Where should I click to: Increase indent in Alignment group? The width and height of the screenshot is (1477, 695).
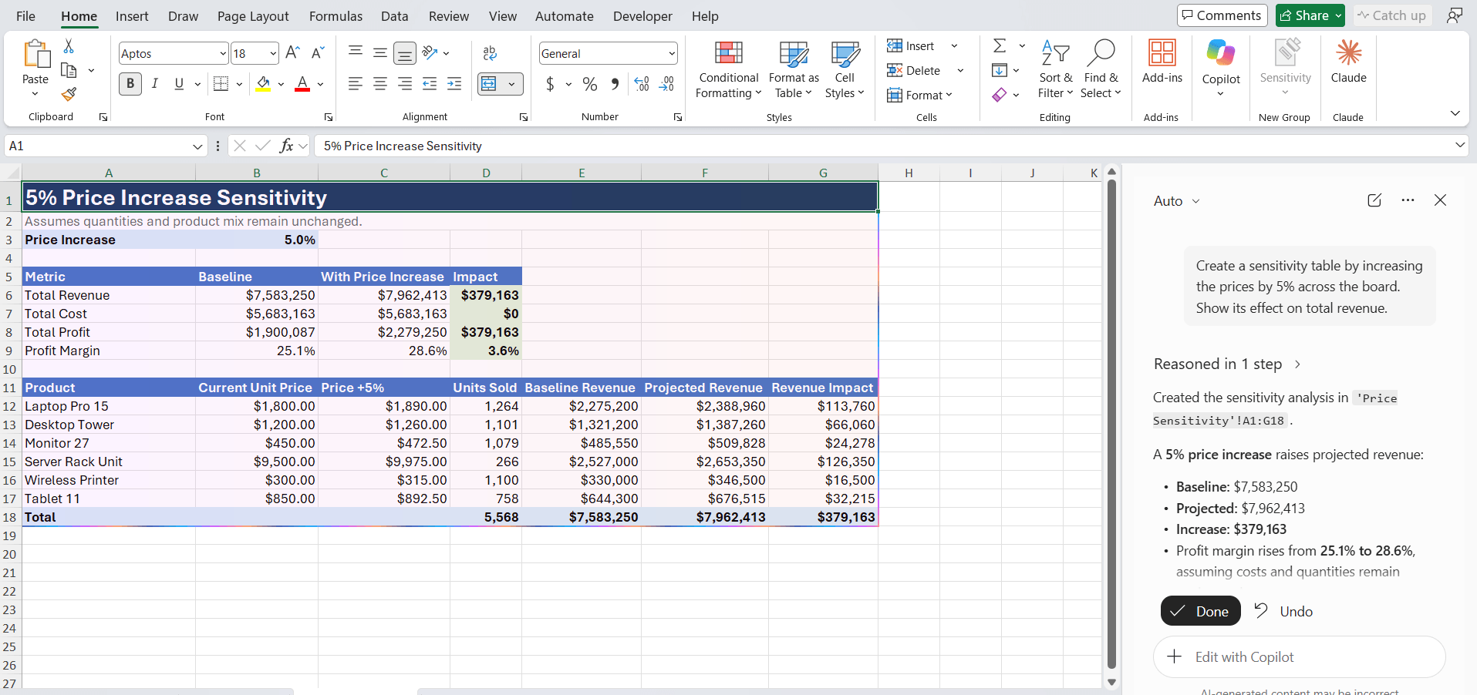[454, 83]
